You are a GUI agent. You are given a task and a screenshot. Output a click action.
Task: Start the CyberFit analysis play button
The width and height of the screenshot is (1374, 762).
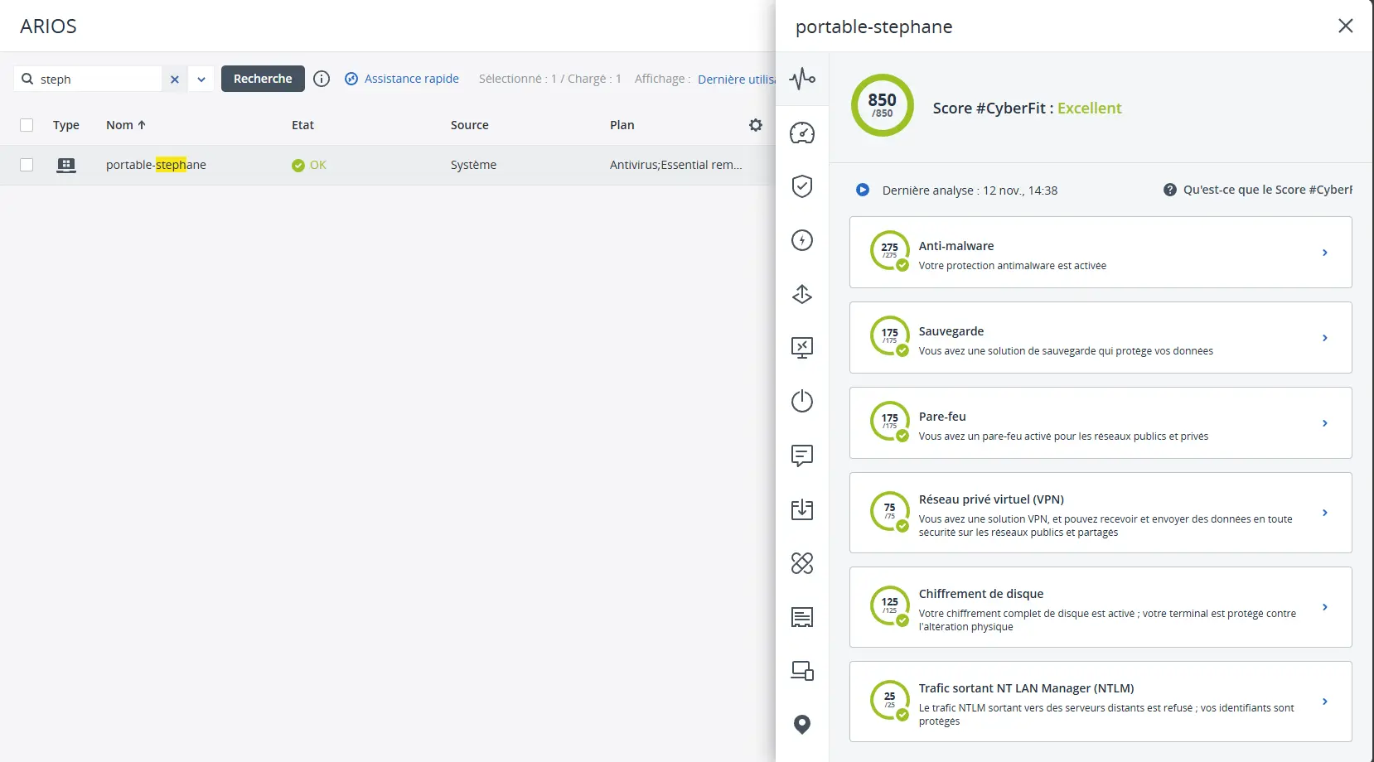click(863, 190)
